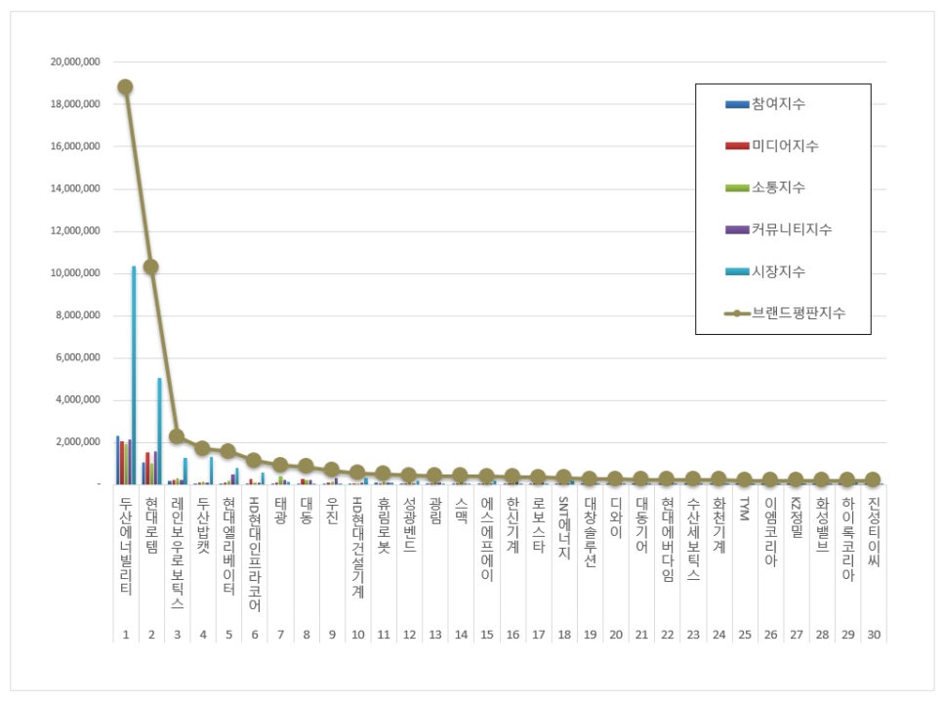Screen dimensions: 943x702
Task: Select the 브랜드평판지수 legend label
Action: click(x=799, y=312)
